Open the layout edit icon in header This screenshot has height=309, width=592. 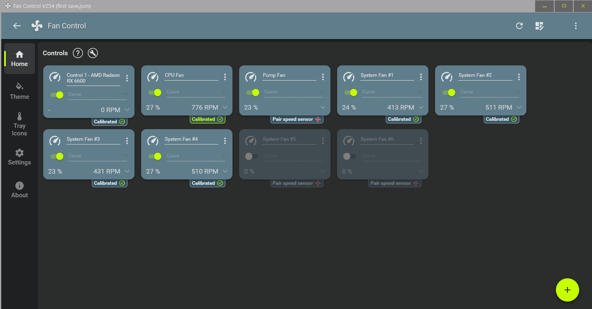coord(539,26)
